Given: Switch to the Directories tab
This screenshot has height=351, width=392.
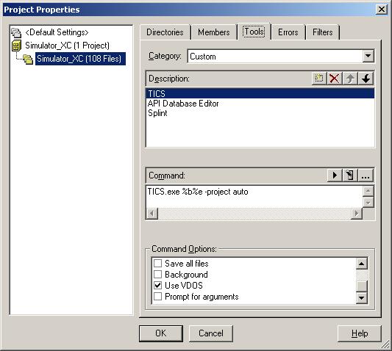Looking at the screenshot, I should 165,32.
